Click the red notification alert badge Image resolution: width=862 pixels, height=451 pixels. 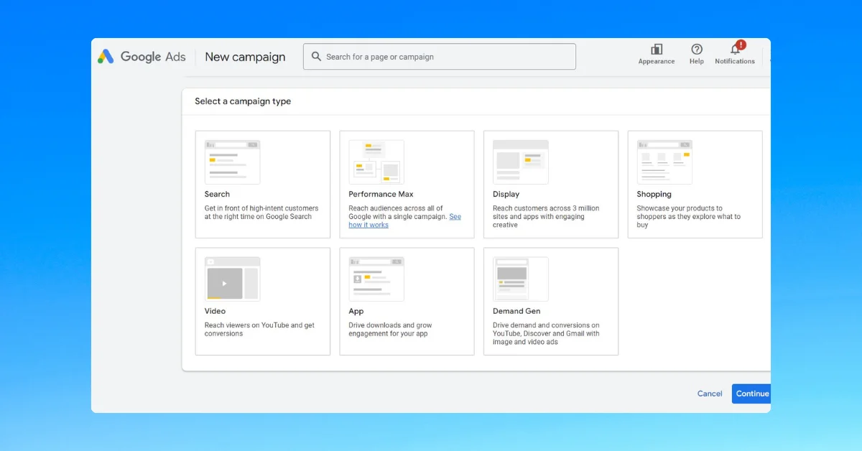point(741,45)
